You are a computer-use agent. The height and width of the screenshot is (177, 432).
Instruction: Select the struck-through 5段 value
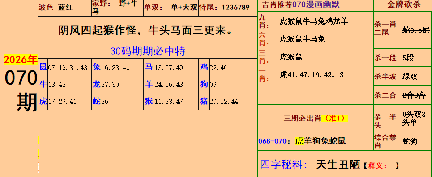click(x=408, y=58)
